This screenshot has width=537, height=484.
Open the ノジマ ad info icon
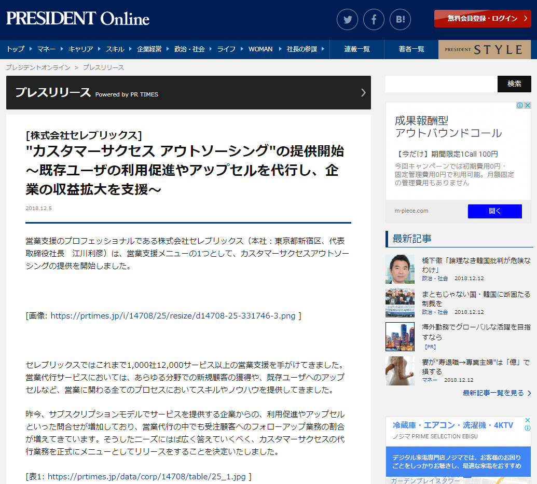pos(528,428)
